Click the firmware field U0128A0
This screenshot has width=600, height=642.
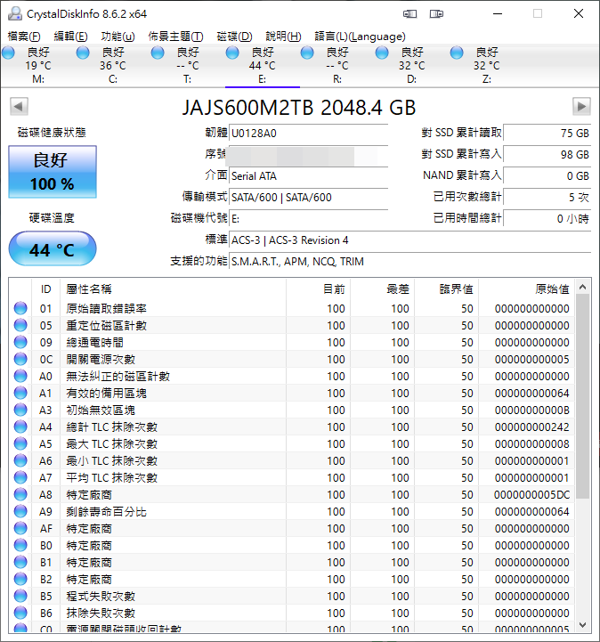click(x=308, y=134)
